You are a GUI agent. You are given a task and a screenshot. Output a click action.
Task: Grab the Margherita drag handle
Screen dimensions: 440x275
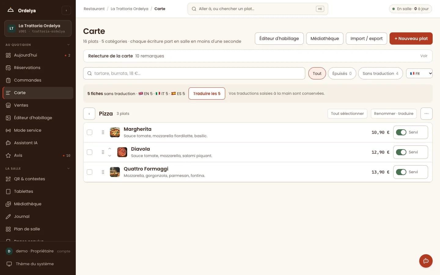click(x=103, y=132)
